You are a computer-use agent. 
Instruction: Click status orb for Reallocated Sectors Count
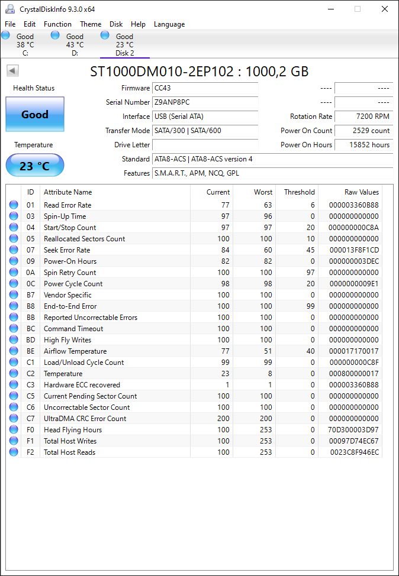(x=14, y=239)
